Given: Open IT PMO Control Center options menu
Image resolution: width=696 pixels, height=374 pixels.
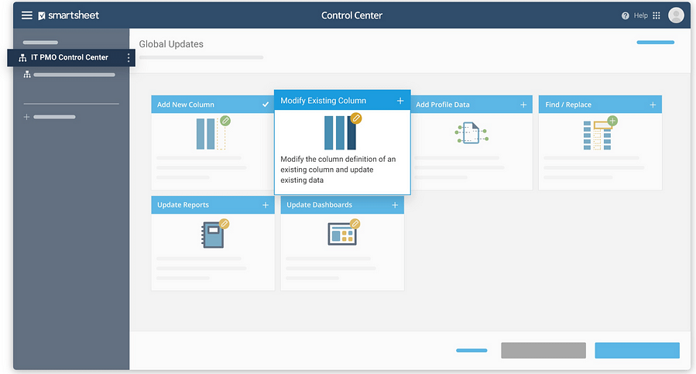Looking at the screenshot, I should [129, 58].
